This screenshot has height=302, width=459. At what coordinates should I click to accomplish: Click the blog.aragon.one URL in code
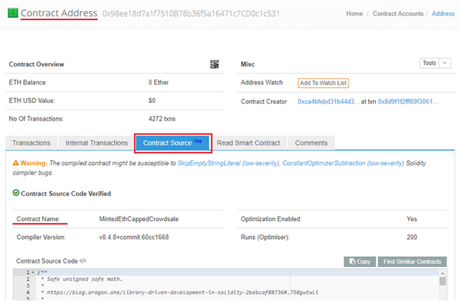[182, 292]
